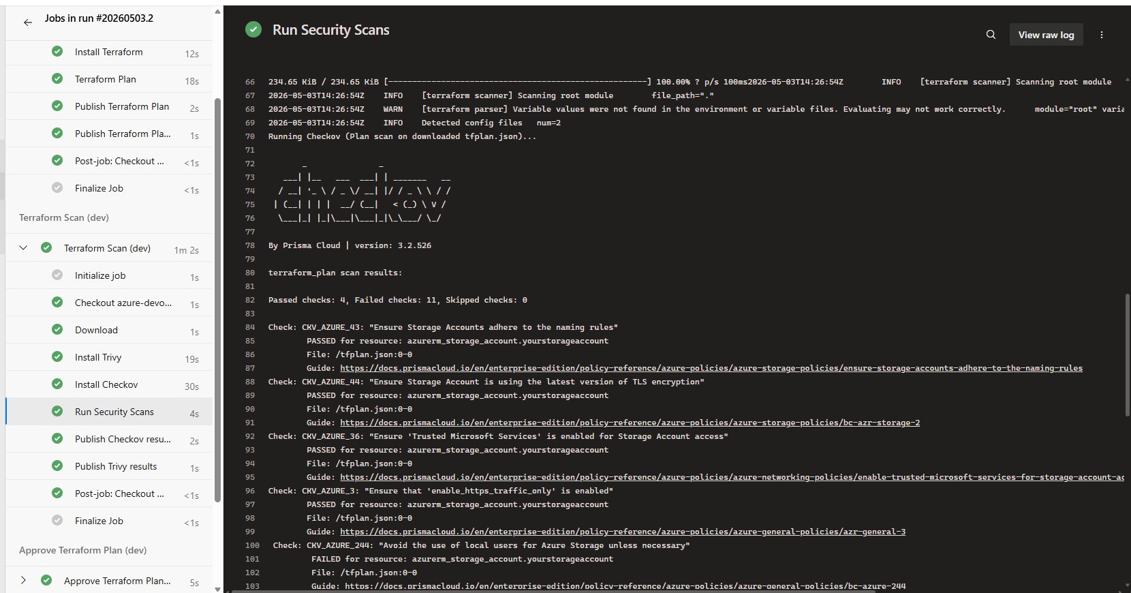Click the Approve Terraform Plan... job row
1131x593 pixels.
tap(109, 581)
